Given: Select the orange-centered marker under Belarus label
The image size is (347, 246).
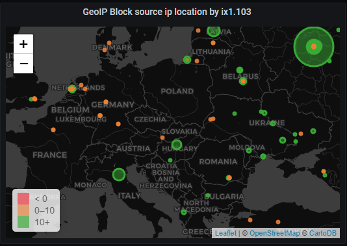Looking at the screenshot, I should click(243, 81).
